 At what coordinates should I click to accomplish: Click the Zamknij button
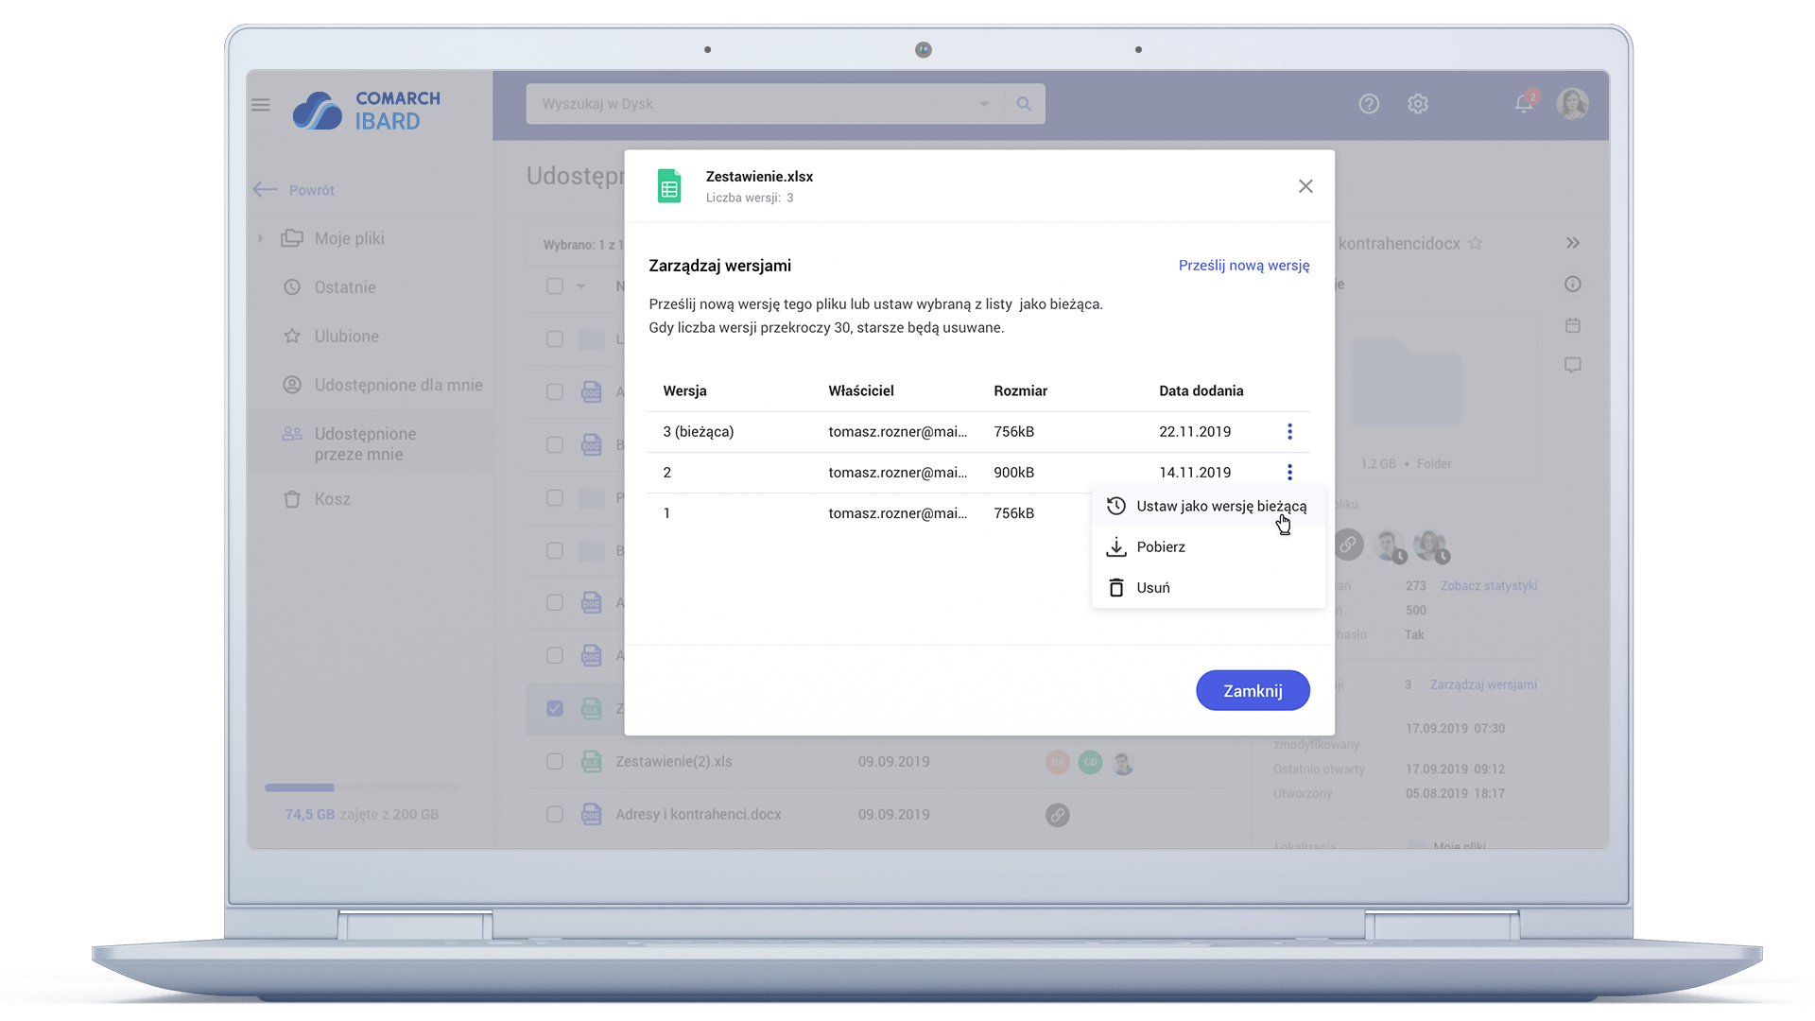coord(1253,691)
